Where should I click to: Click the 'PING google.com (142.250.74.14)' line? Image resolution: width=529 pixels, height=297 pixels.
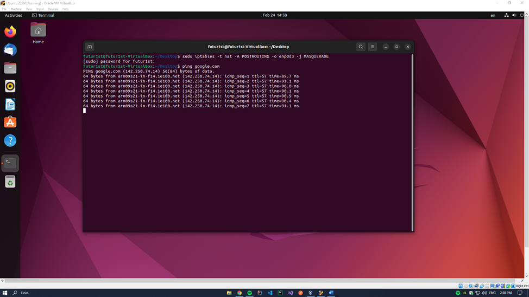(x=149, y=72)
